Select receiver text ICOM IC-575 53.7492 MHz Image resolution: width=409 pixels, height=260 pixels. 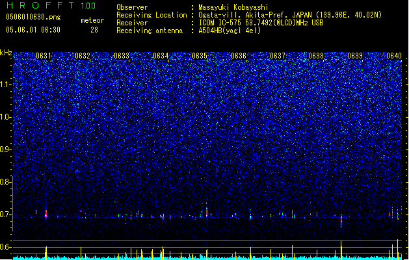[261, 23]
